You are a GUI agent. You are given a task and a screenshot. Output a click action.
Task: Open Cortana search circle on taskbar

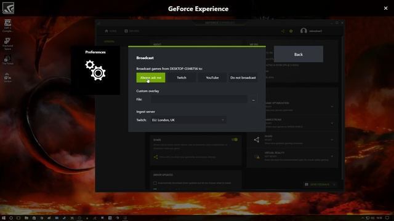pos(11,218)
